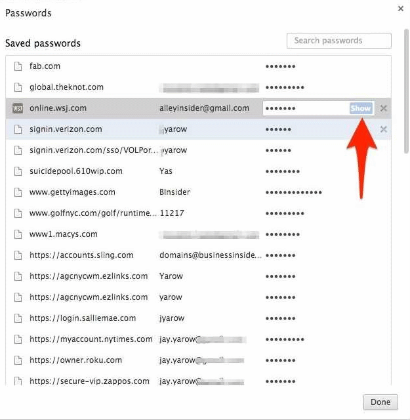Click the page icon beside www.gettyimages.com
Image resolution: width=410 pixels, height=420 pixels.
pyautogui.click(x=18, y=192)
